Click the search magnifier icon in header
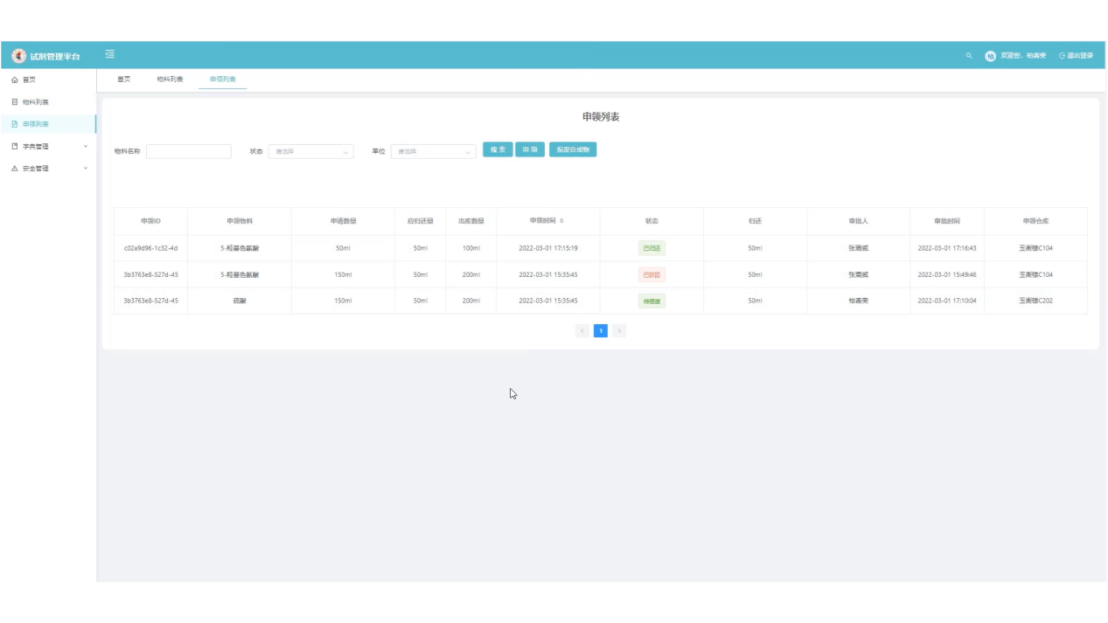 [968, 56]
